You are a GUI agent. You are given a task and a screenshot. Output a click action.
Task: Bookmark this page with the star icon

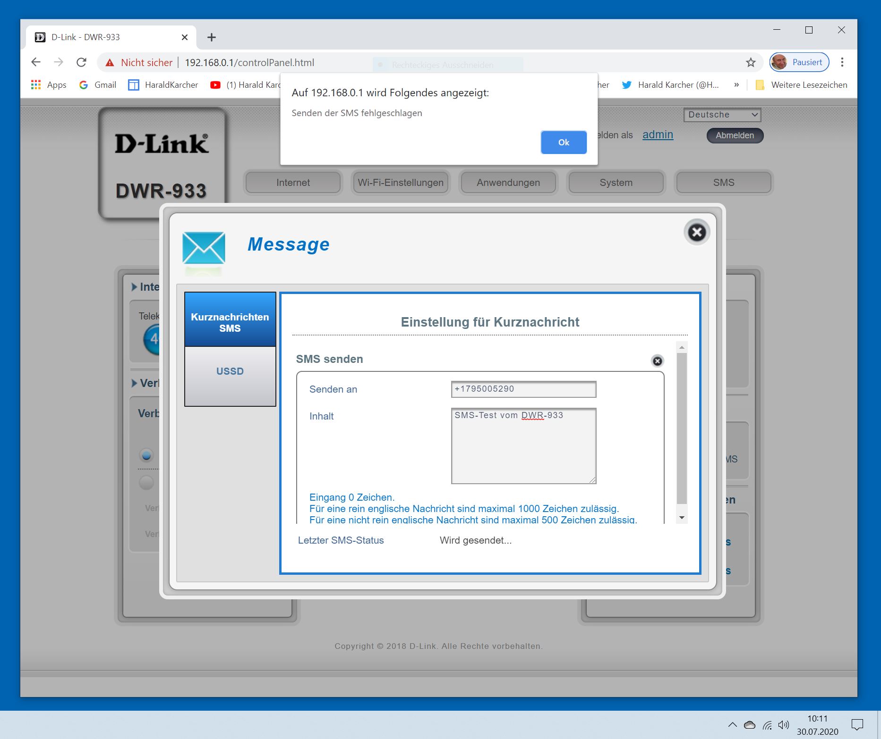(751, 62)
